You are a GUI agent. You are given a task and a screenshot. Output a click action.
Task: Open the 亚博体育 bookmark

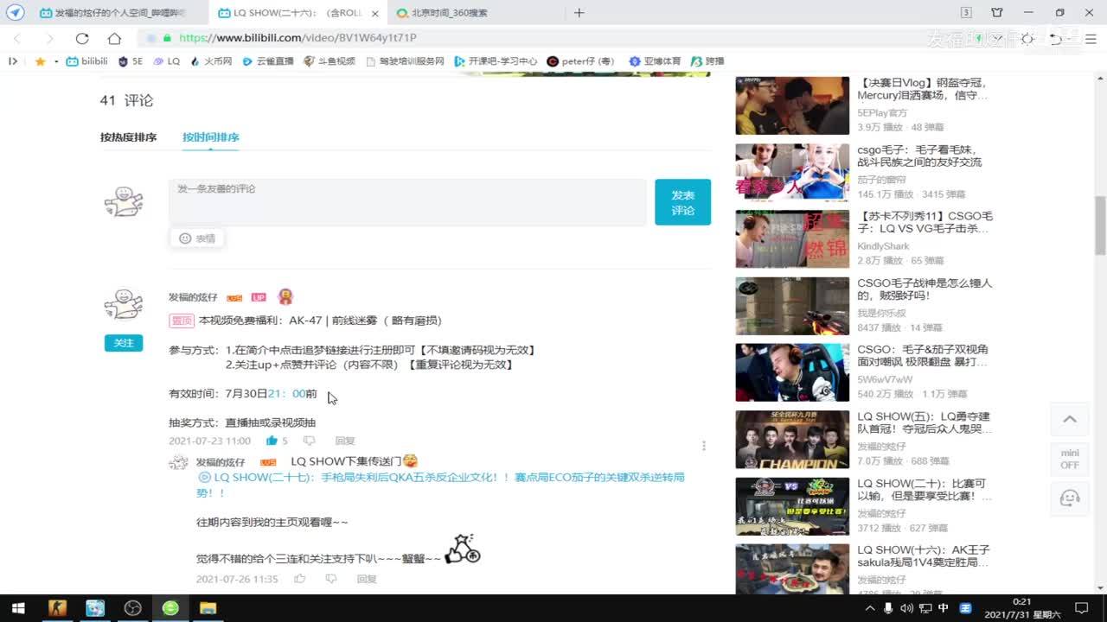(x=655, y=61)
